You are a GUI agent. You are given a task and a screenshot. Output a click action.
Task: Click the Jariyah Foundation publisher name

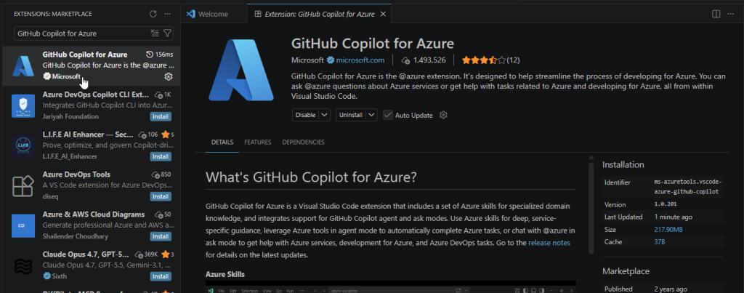click(x=70, y=116)
